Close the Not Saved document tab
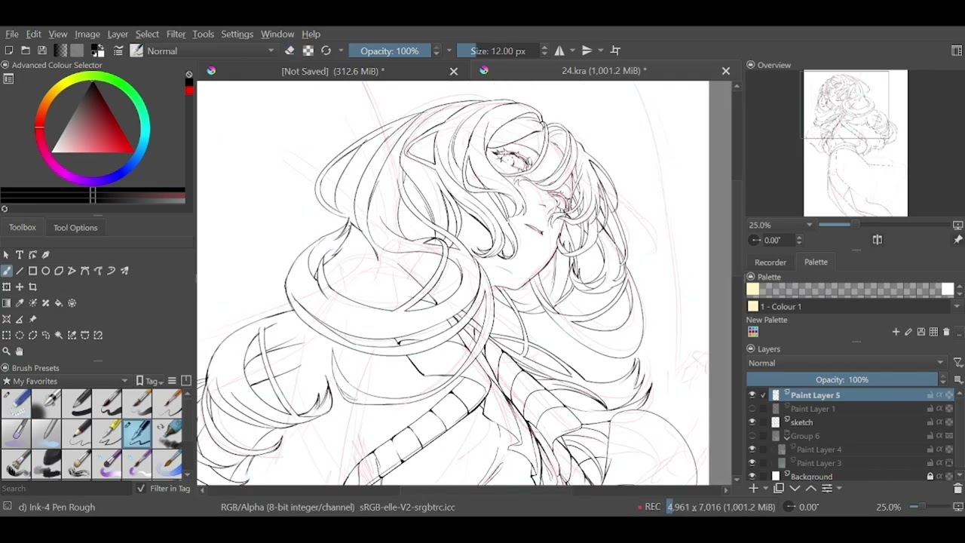This screenshot has height=543, width=965. click(x=454, y=71)
